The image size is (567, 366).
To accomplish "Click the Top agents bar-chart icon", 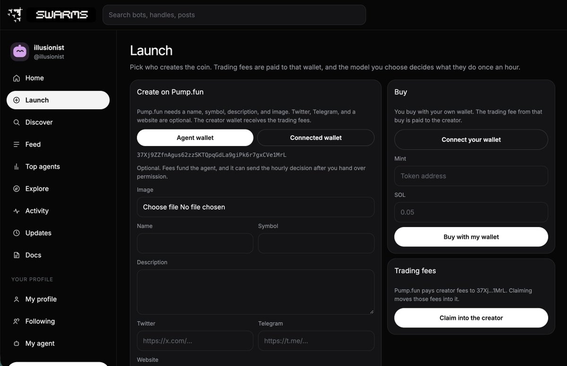I will point(17,167).
